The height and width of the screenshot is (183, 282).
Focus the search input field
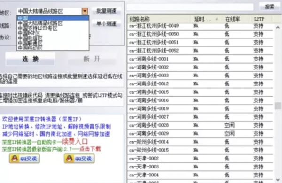click(x=190, y=7)
